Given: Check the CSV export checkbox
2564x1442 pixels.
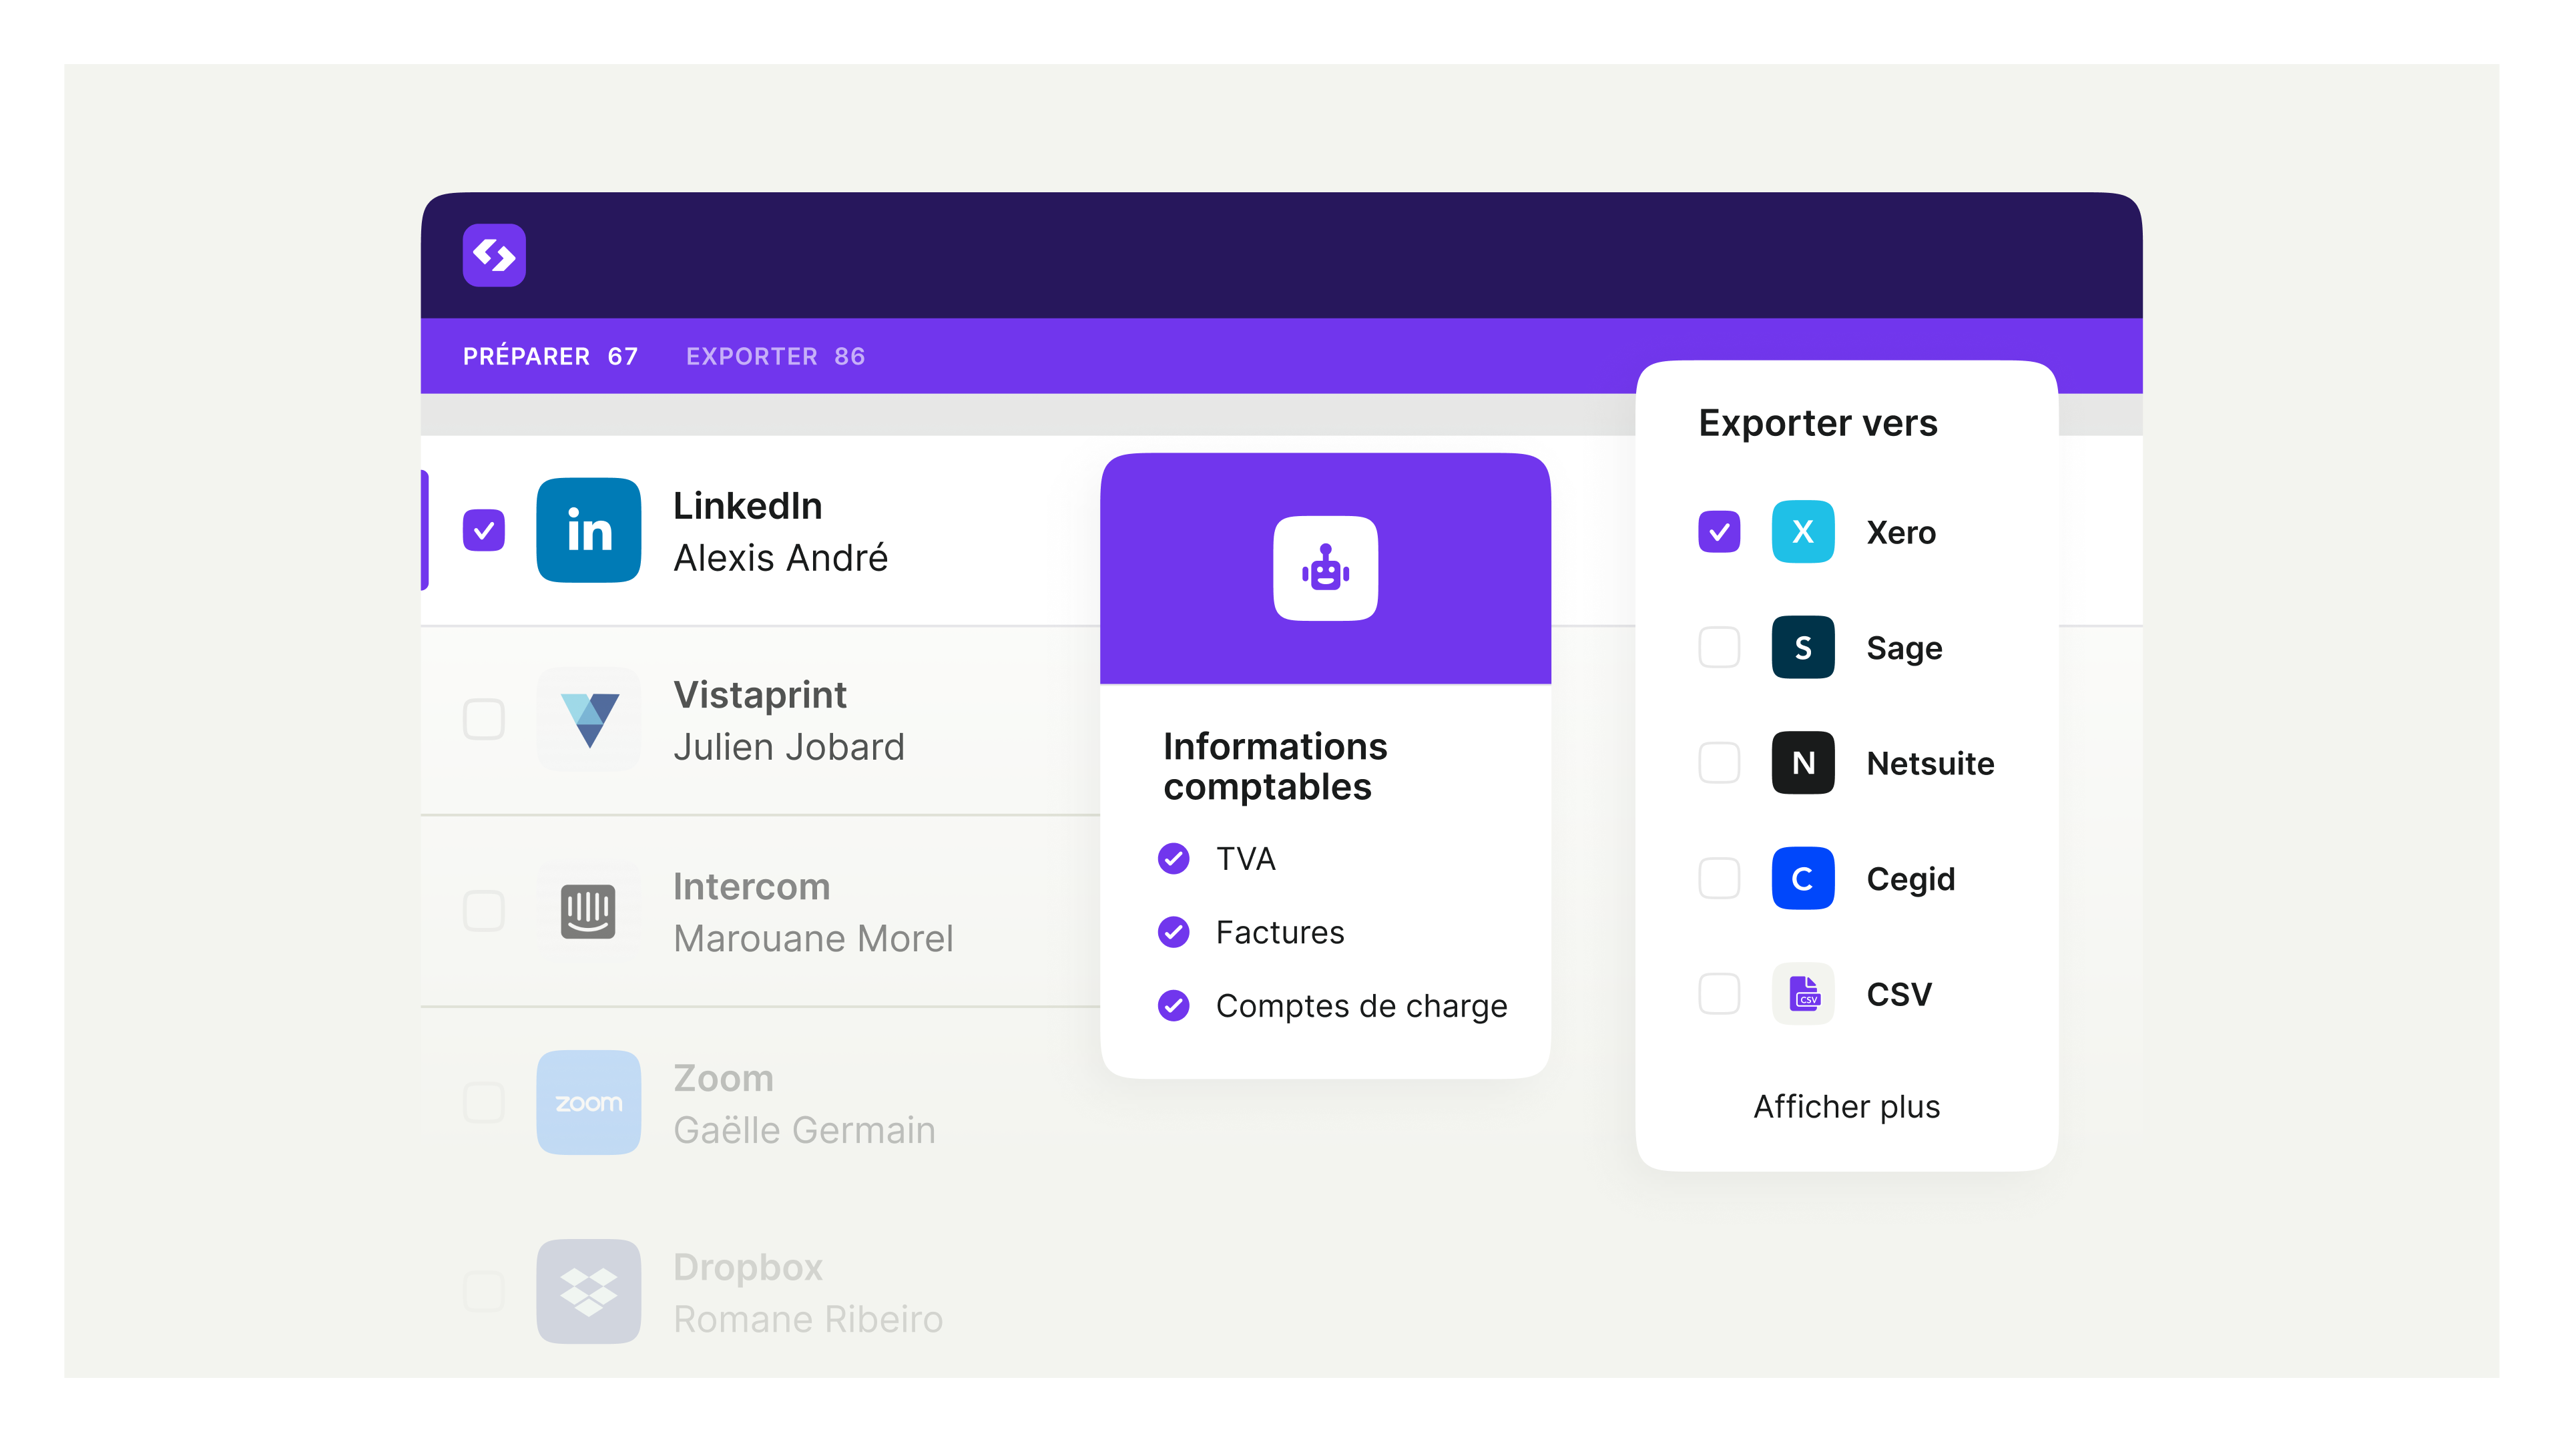Looking at the screenshot, I should pos(1719,993).
